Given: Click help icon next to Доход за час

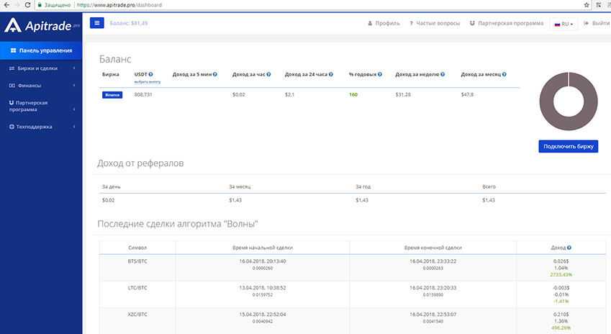Looking at the screenshot, I should pyautogui.click(x=269, y=74).
